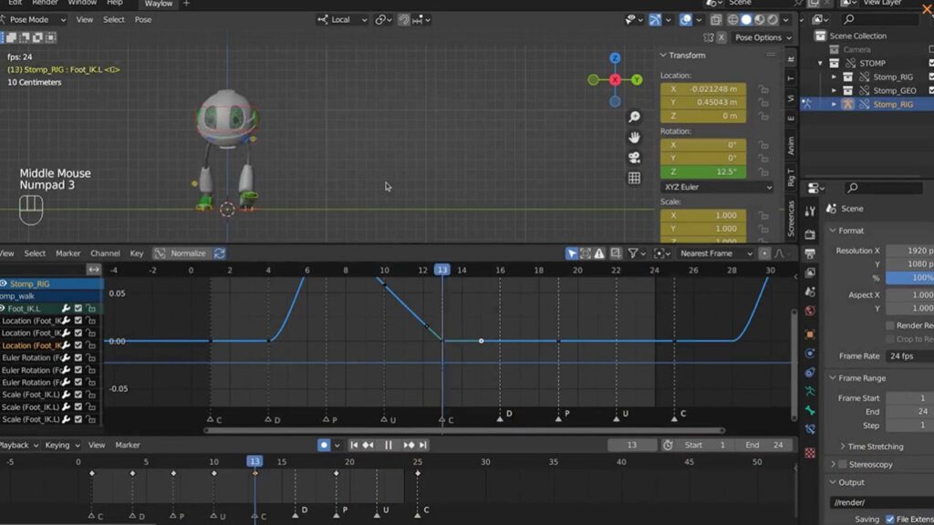Open the Frame Rate 24 fps dropdown

(x=909, y=356)
